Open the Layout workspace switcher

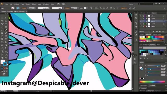[132, 4]
